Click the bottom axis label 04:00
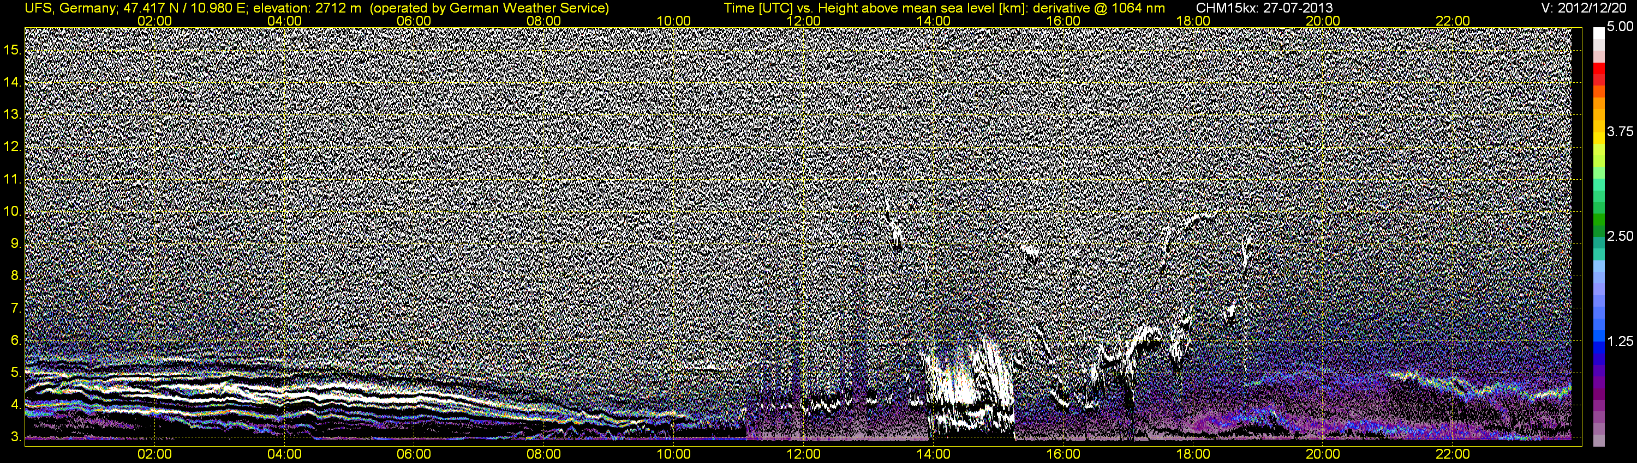Screen dimensions: 1637x463 [x=284, y=454]
